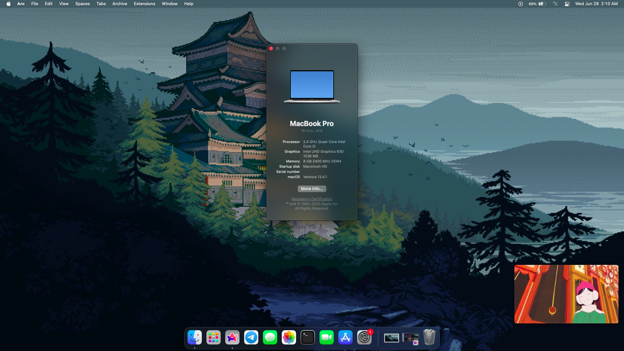Open the Extensions menu
Image resolution: width=624 pixels, height=351 pixels.
point(145,4)
